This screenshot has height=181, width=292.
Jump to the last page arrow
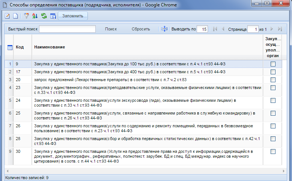tap(280, 29)
